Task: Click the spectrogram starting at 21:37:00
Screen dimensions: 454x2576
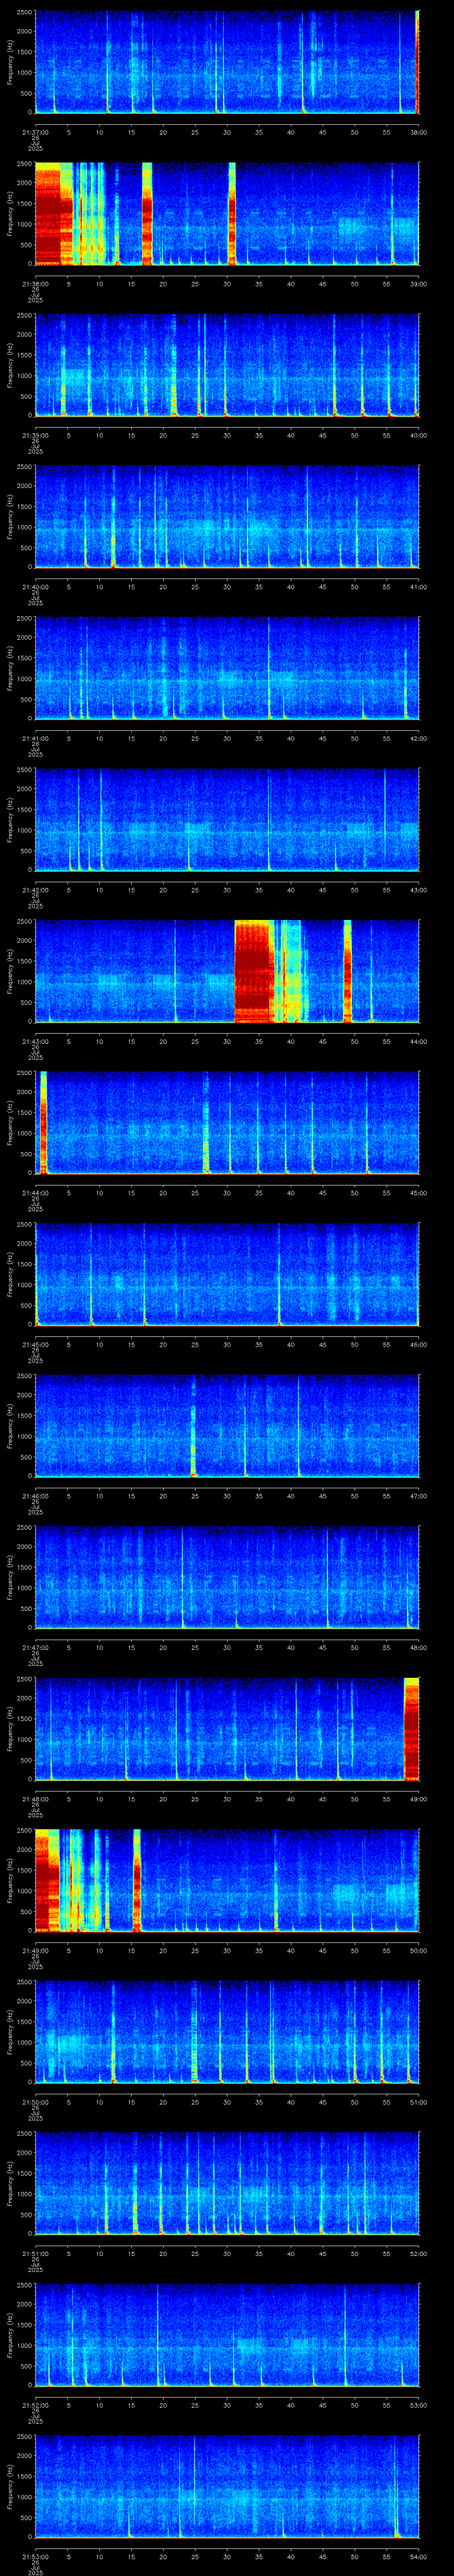Action: point(227,63)
